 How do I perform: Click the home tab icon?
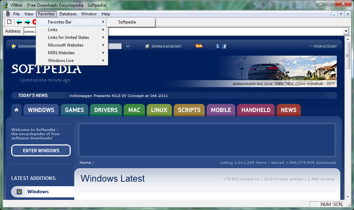coord(16,110)
